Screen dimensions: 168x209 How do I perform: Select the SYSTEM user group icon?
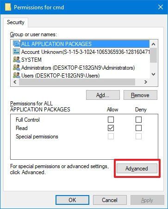pyautogui.click(x=17, y=59)
